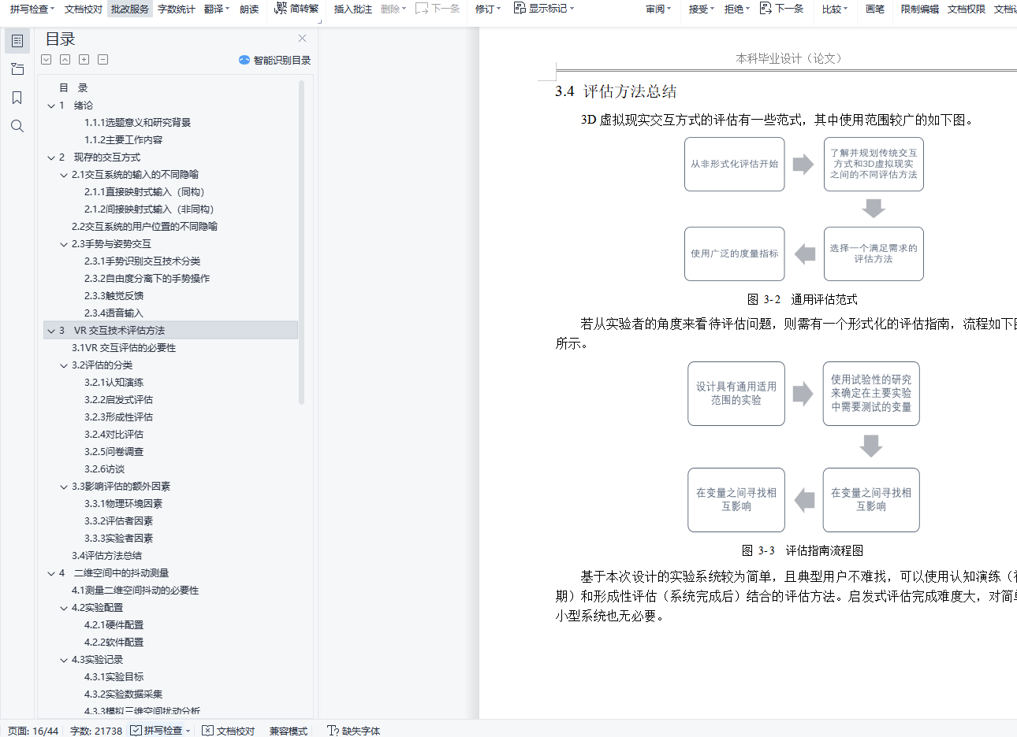Open the outline (目录) pane icon in sidebar
This screenshot has width=1017, height=737.
(17, 40)
